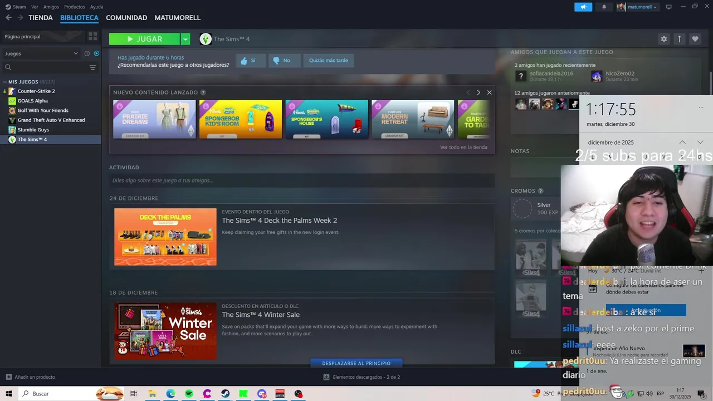Collapse the MIS JUEGOS category
Screen dimensions: 713x401
(x=5, y=82)
